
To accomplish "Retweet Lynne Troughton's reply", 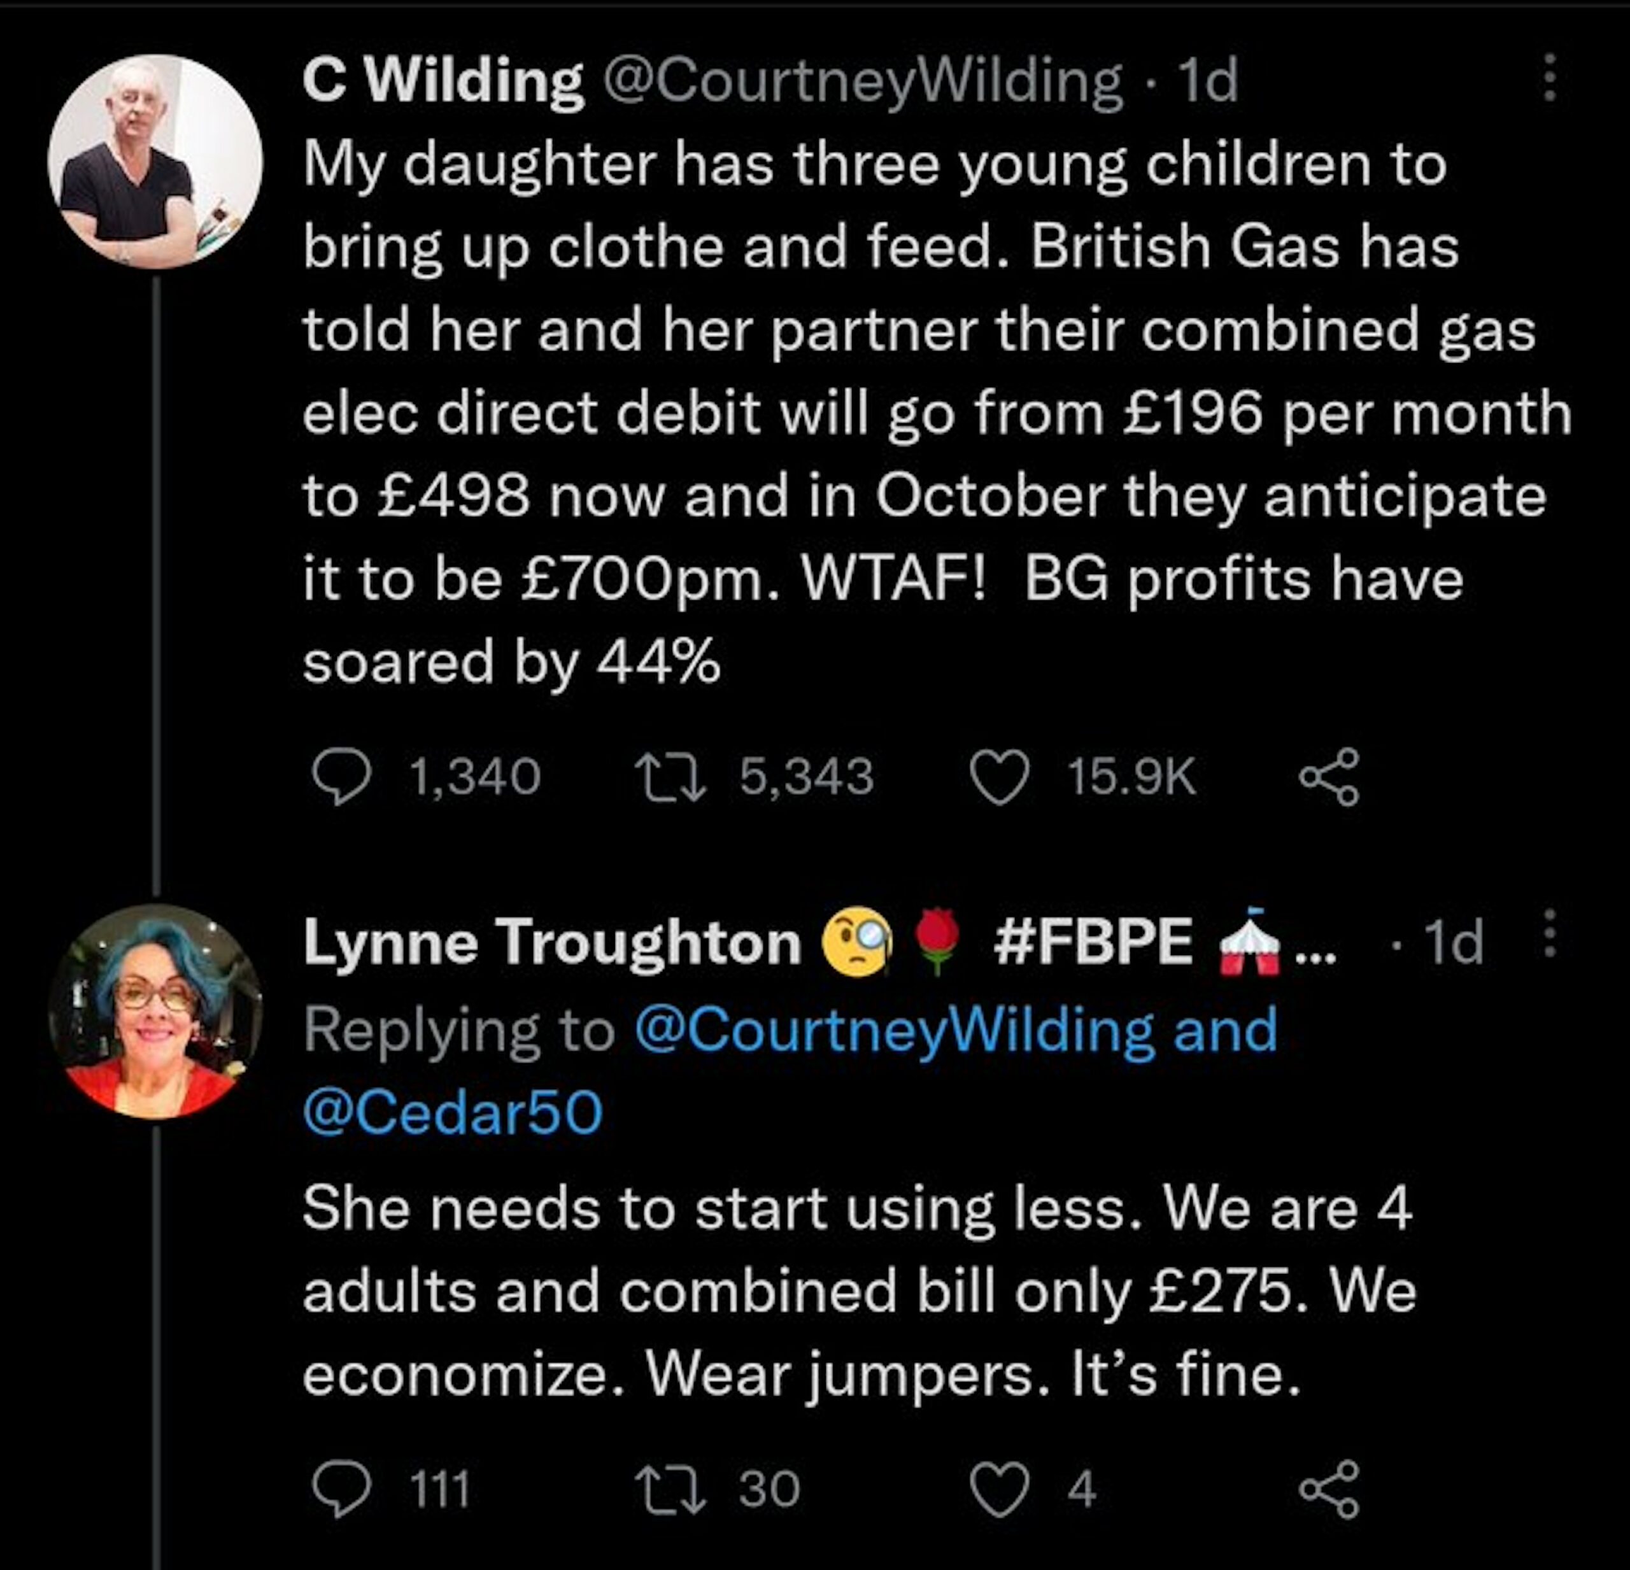I will 670,1489.
